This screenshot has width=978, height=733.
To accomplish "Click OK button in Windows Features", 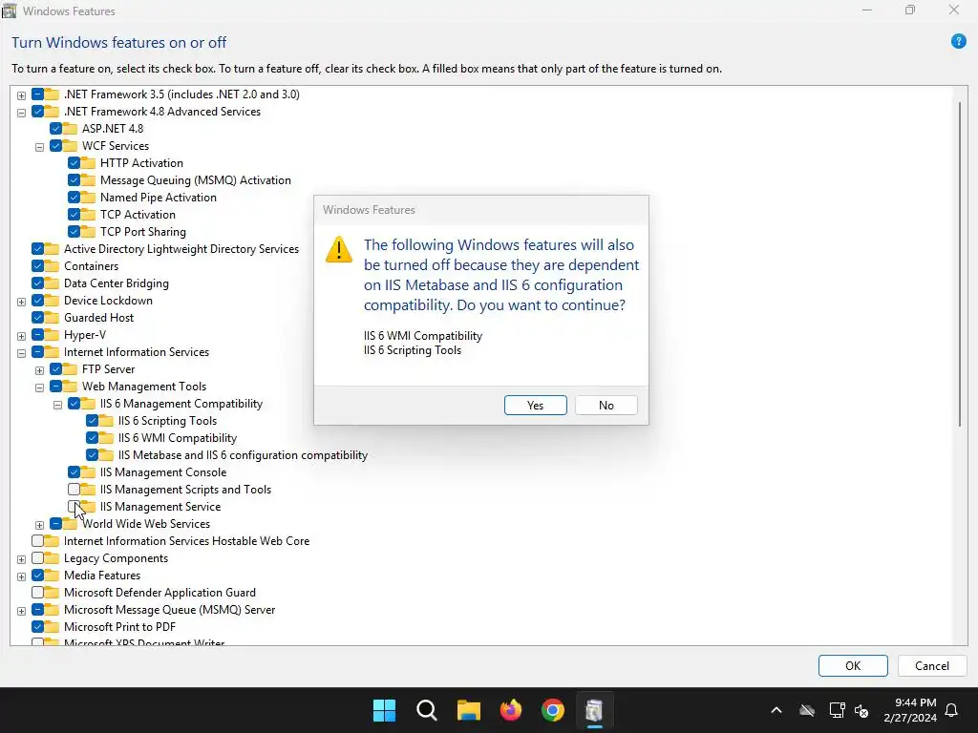I will point(853,665).
